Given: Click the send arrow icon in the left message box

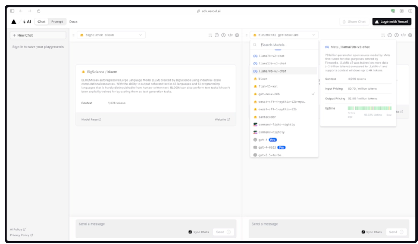Looking at the screenshot, I should pos(228,232).
